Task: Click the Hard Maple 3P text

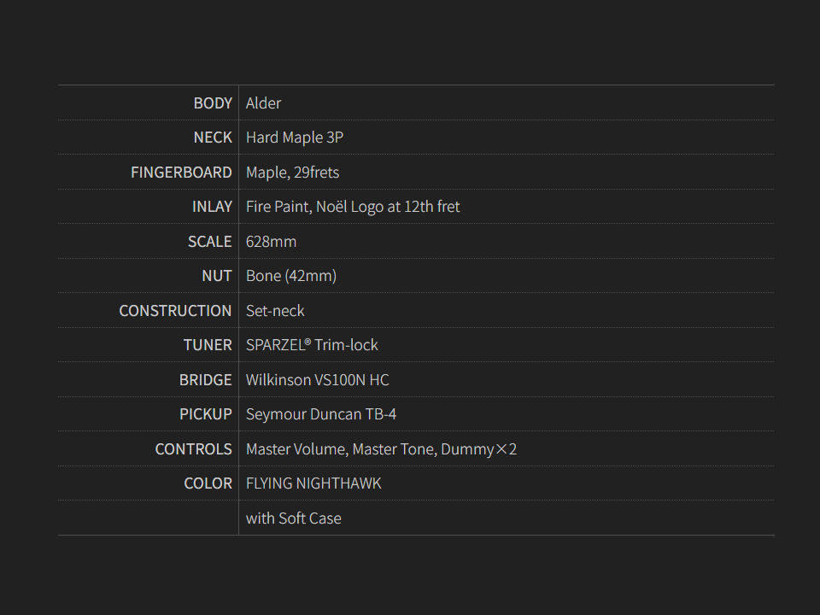Action: pyautogui.click(x=295, y=138)
